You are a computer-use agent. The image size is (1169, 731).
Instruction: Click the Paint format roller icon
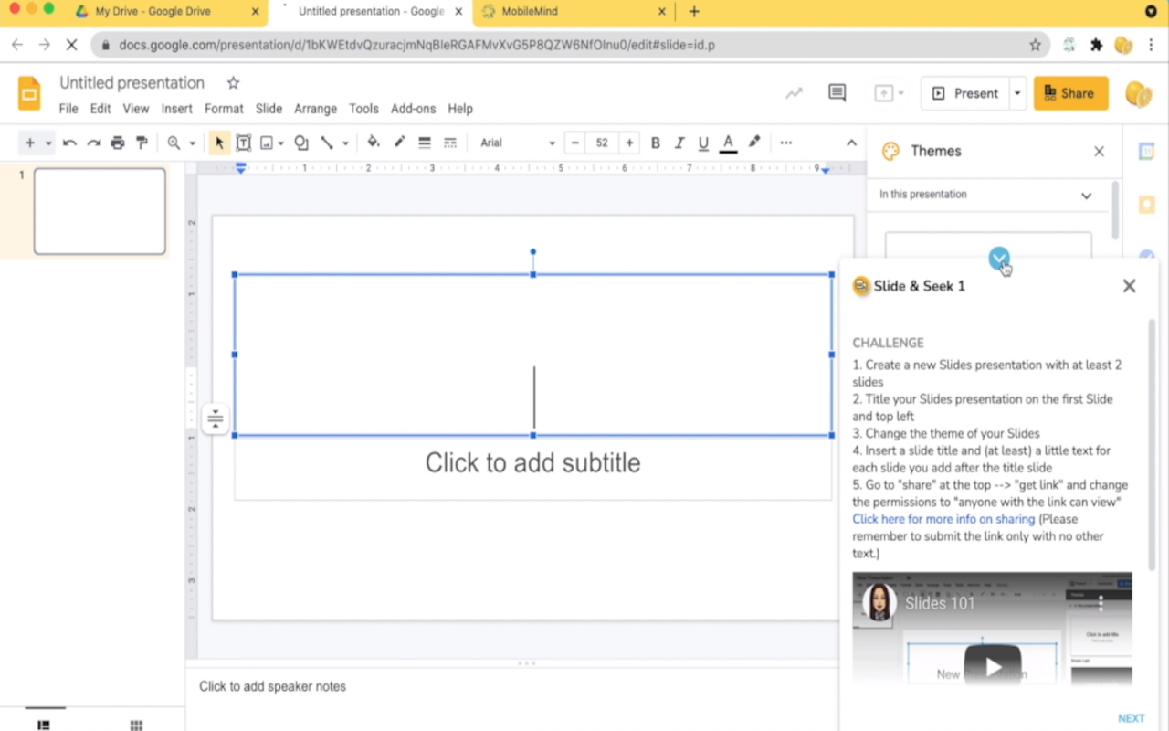pos(142,143)
